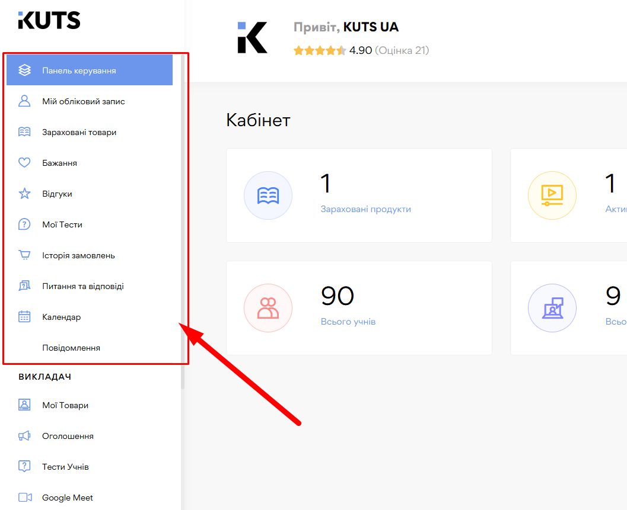This screenshot has height=510, width=627.
Task: Click the KUTS UA profile avatar
Action: (252, 38)
